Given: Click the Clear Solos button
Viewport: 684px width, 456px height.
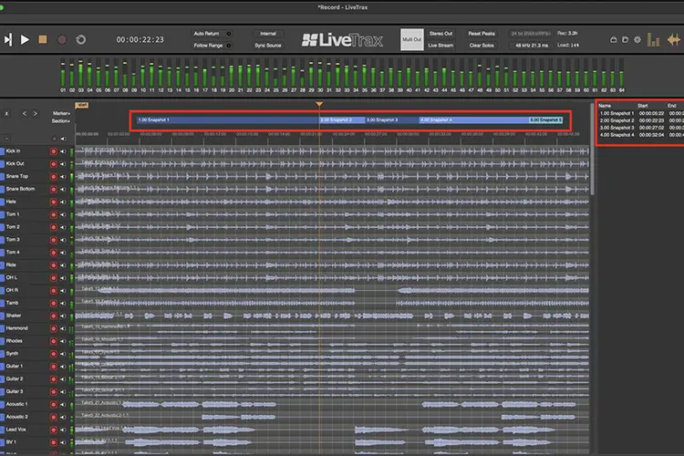Looking at the screenshot, I should [x=482, y=46].
